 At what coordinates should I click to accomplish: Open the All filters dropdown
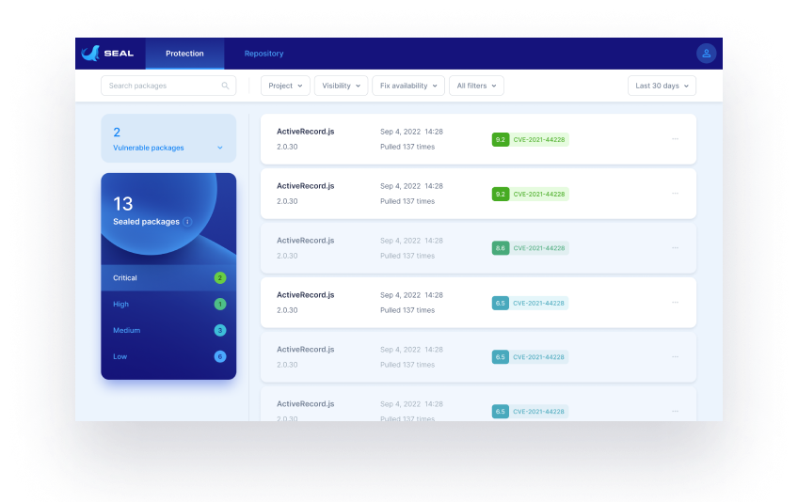click(476, 86)
